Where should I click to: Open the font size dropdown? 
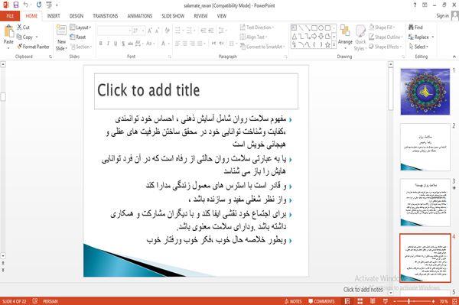143,31
